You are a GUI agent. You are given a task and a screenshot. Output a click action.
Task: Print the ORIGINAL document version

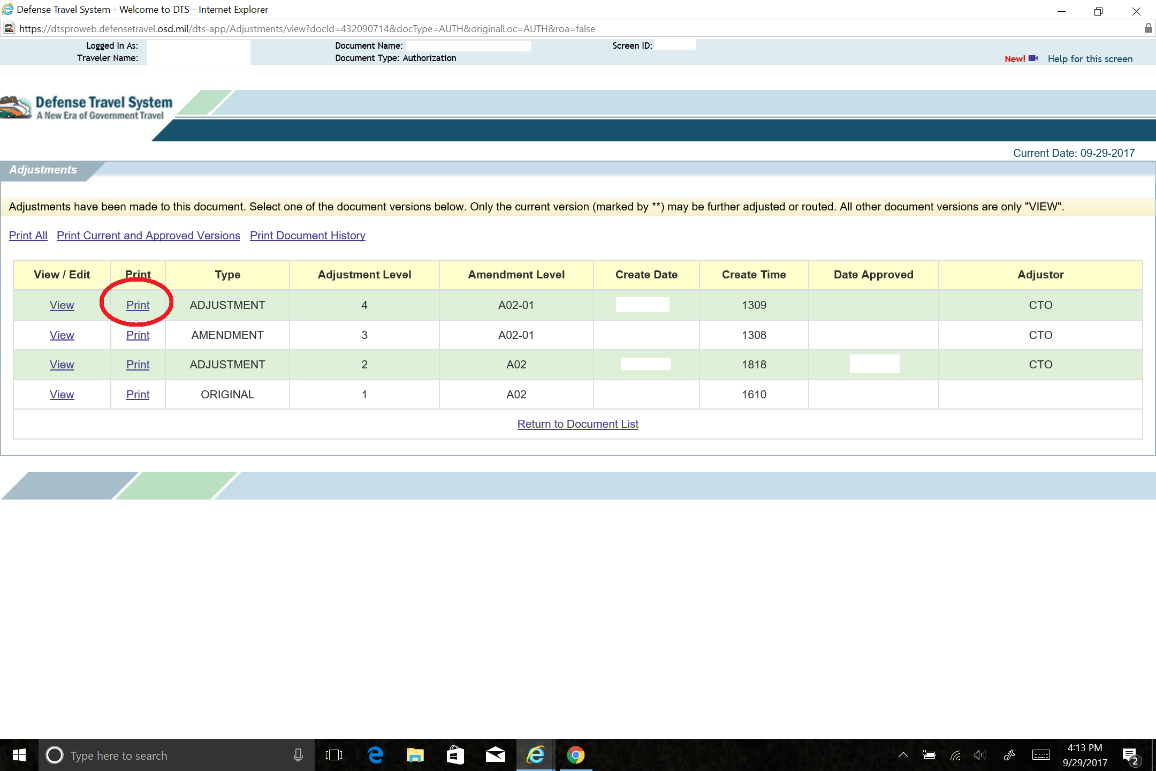point(138,395)
